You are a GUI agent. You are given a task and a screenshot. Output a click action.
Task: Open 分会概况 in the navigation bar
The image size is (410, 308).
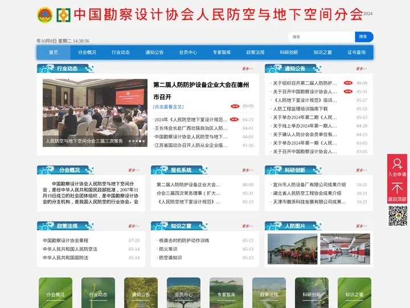click(87, 52)
